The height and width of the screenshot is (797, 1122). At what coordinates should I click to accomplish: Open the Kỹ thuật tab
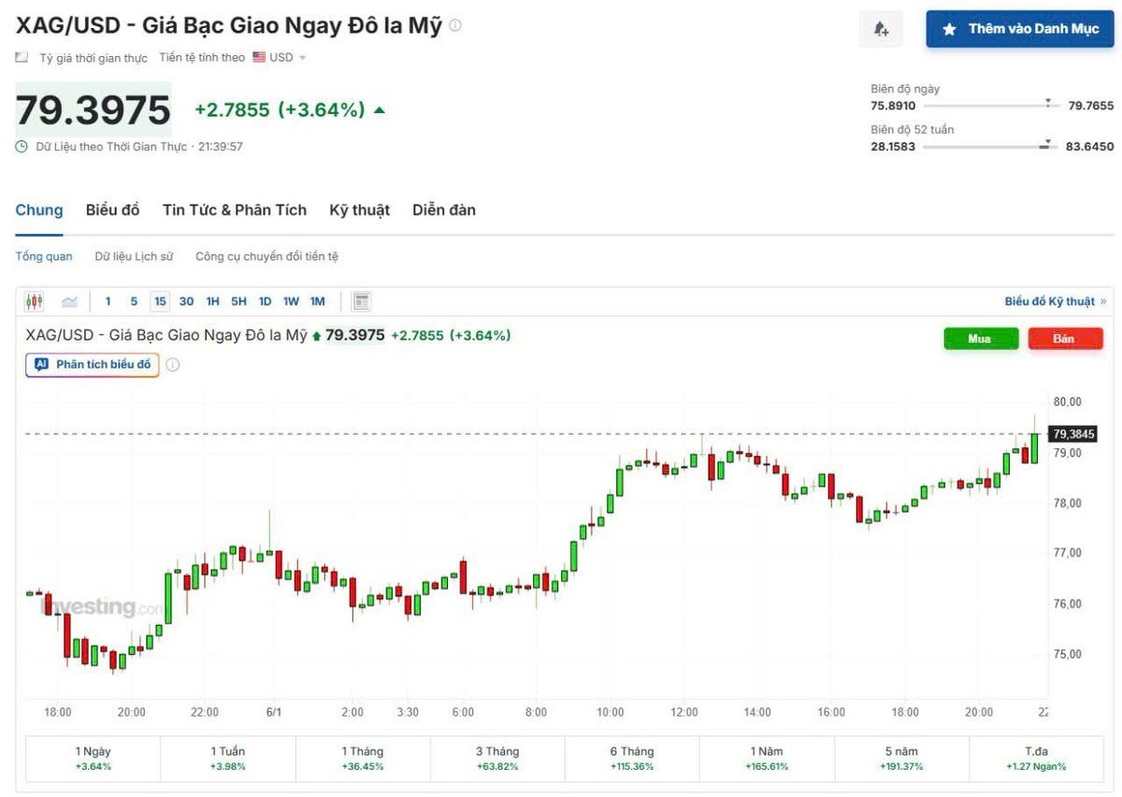click(359, 210)
